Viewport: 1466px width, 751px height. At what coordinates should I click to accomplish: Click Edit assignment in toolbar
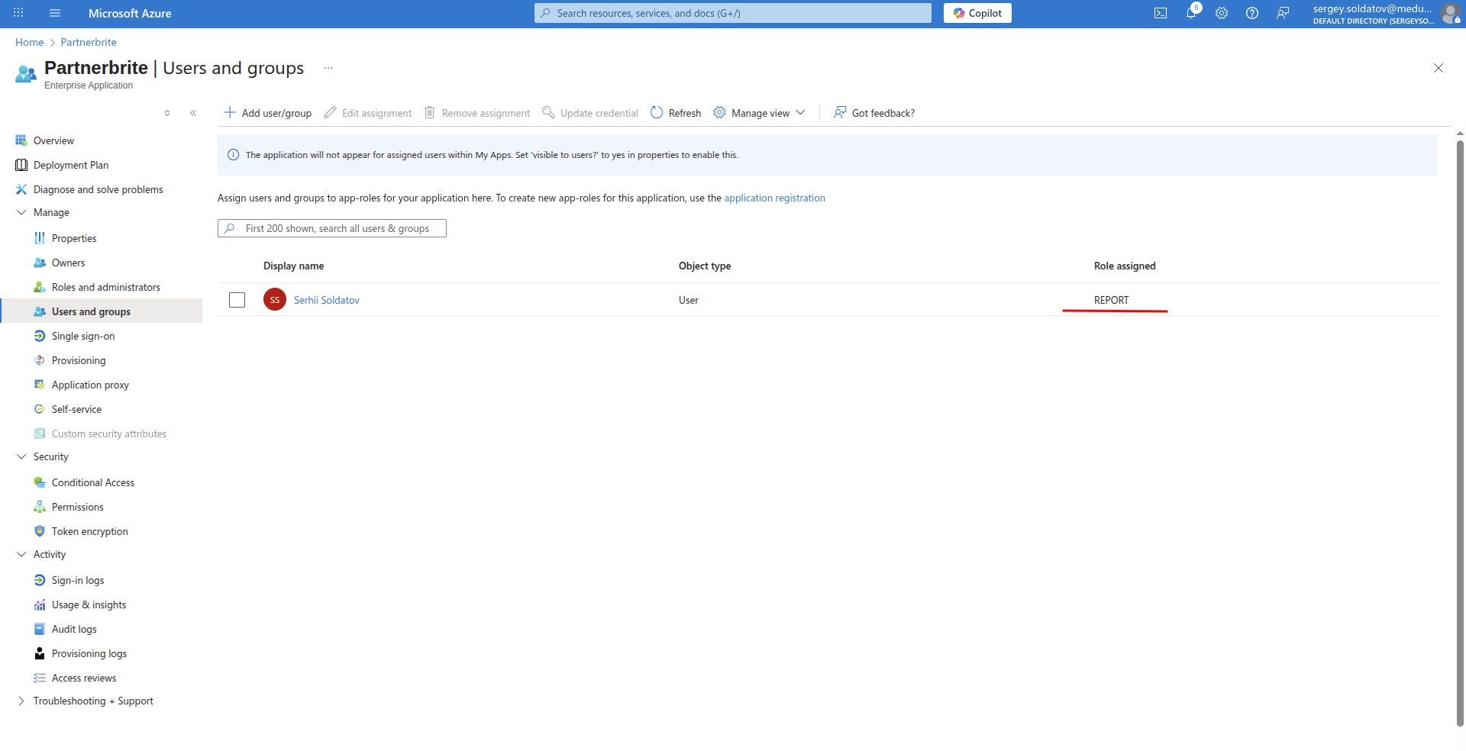coord(368,113)
